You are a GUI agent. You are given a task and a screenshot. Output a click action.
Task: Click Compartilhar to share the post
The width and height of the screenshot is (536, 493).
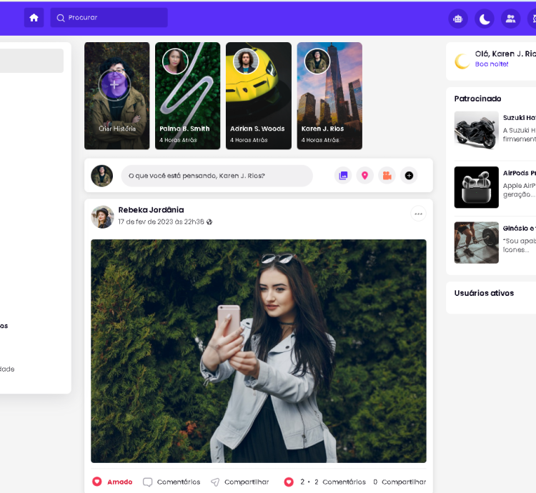click(239, 482)
